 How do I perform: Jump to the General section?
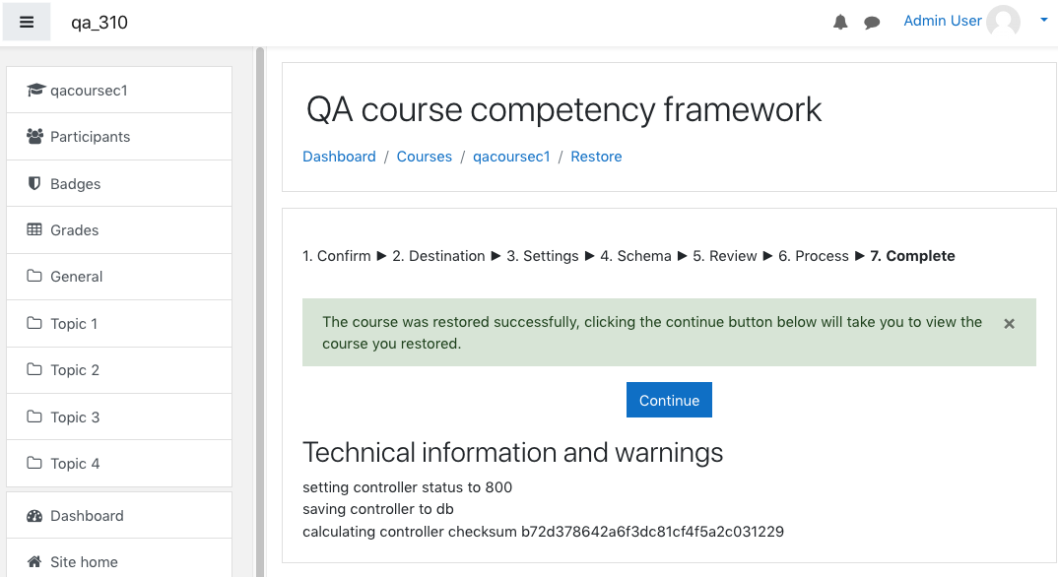click(119, 277)
